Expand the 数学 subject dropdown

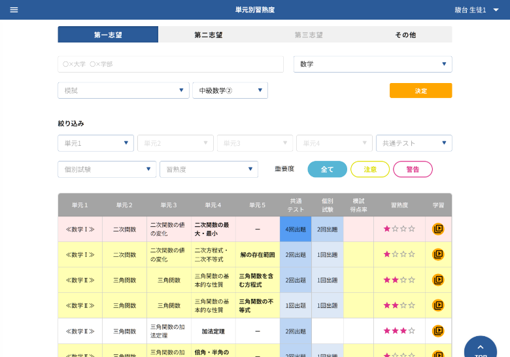coord(373,64)
